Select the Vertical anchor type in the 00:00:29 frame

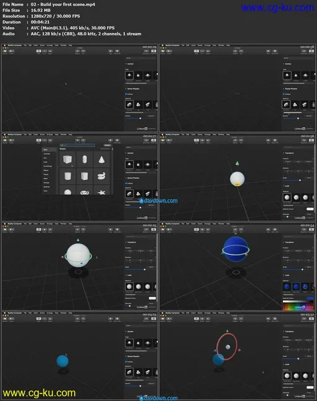point(138,75)
